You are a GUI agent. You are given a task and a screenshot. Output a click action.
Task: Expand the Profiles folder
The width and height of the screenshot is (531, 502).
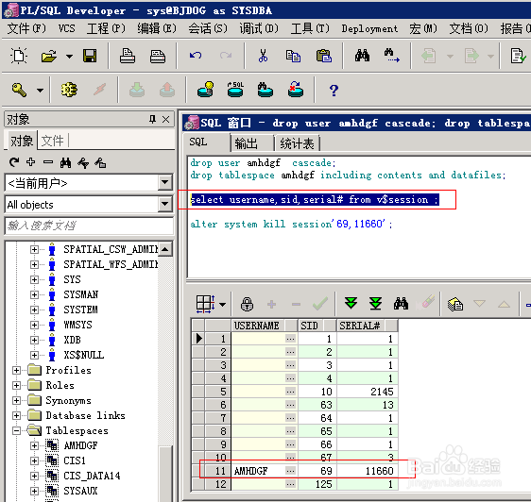(x=16, y=371)
